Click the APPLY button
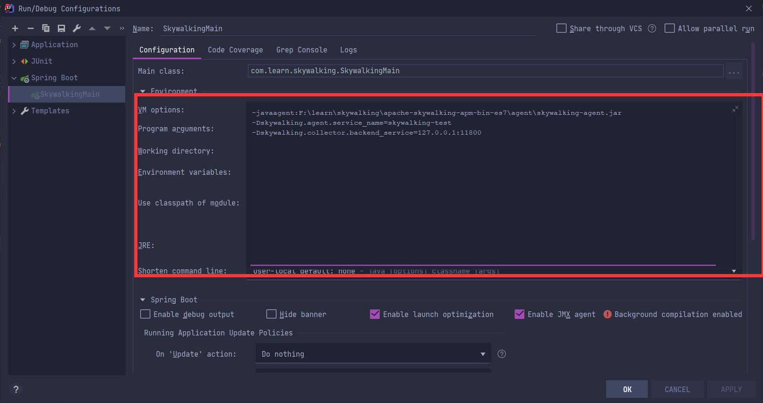This screenshot has height=403, width=763. click(731, 389)
